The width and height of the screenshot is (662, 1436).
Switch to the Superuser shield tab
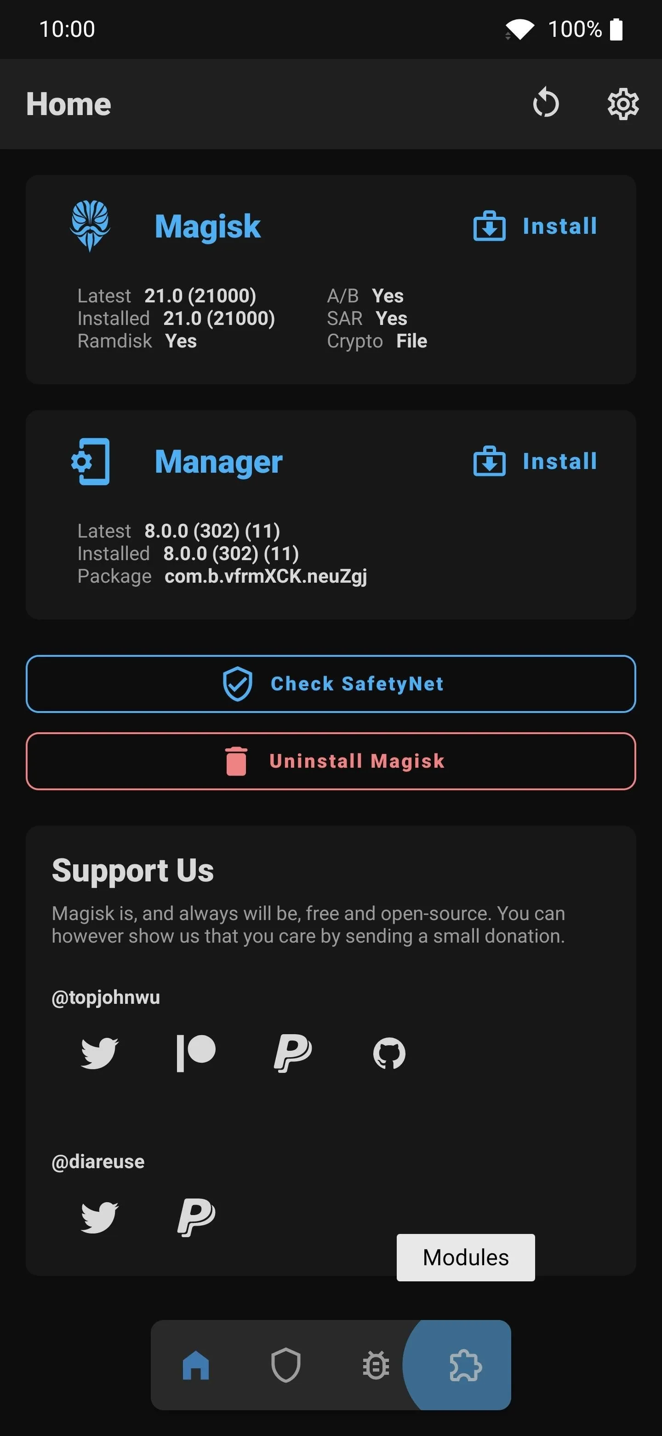(285, 1365)
